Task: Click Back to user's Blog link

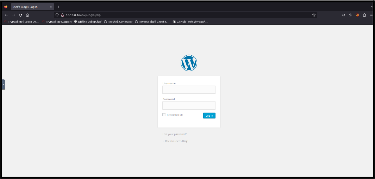Action: click(x=175, y=141)
